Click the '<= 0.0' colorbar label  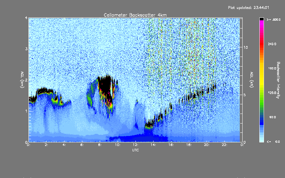(x=273, y=142)
